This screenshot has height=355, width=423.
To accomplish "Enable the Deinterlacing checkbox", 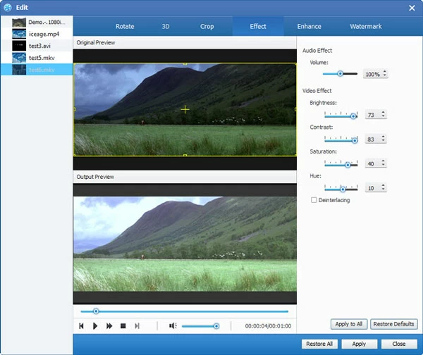I will (314, 200).
